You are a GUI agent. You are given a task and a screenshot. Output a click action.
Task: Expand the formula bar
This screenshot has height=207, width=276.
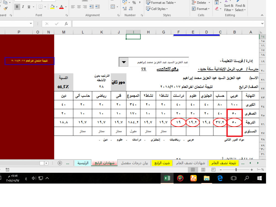pos(262,23)
